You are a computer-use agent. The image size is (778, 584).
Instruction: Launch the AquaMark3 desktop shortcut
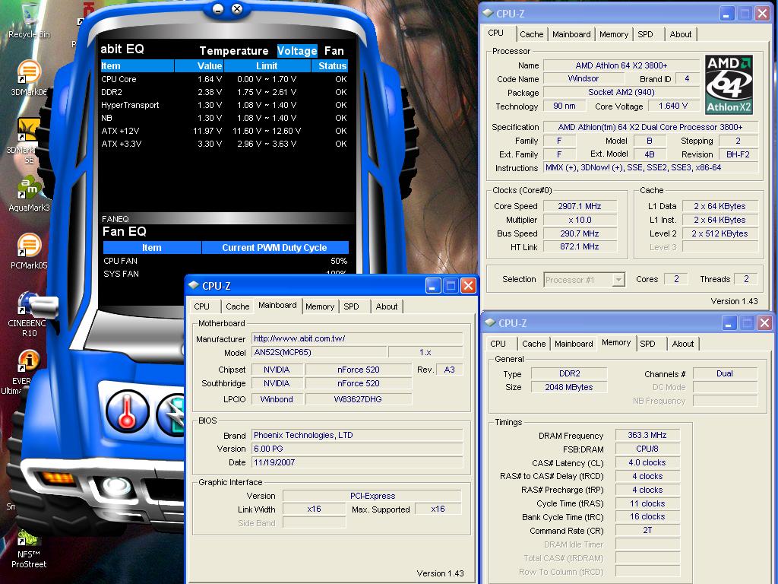pos(29,194)
